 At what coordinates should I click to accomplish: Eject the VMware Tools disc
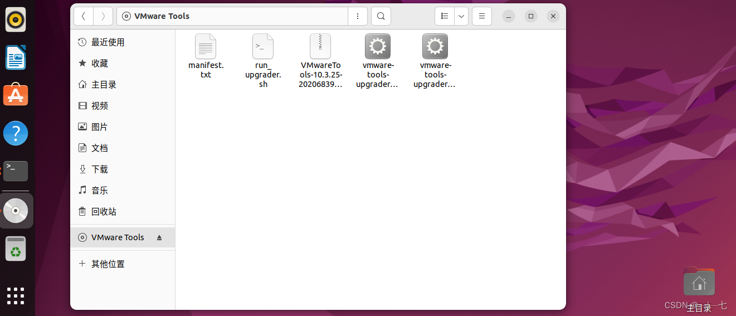point(159,237)
